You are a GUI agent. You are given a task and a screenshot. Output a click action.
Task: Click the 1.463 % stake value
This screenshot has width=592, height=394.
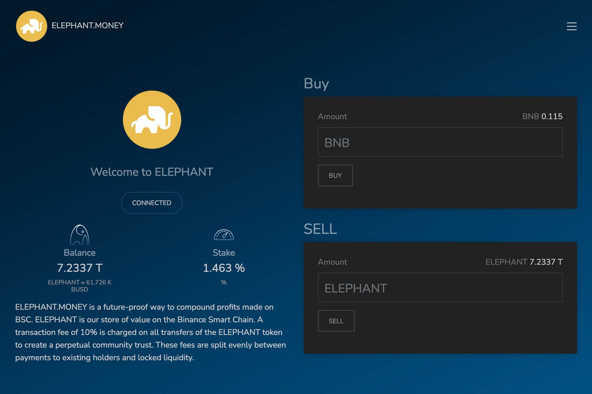pos(224,268)
